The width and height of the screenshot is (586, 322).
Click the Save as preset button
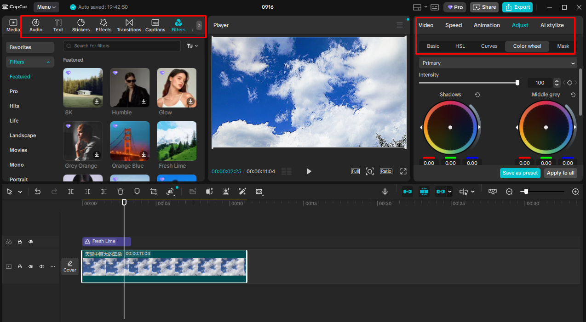click(520, 173)
